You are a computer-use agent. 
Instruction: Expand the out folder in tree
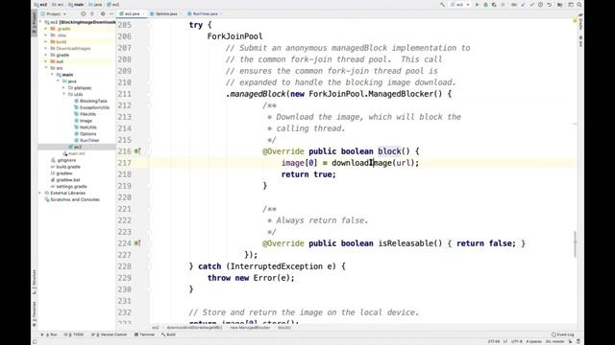click(x=46, y=61)
